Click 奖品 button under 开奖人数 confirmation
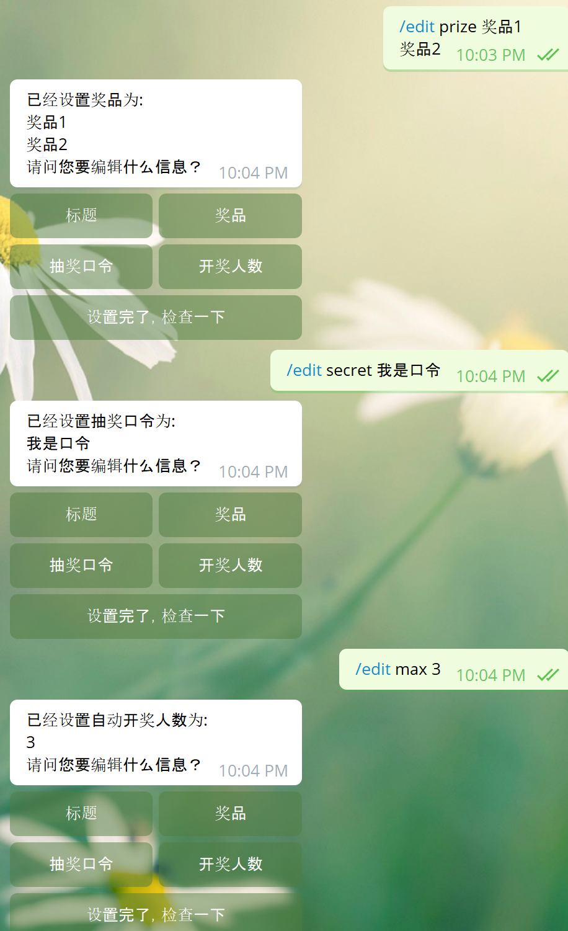Viewport: 568px width, 931px height. 230,814
